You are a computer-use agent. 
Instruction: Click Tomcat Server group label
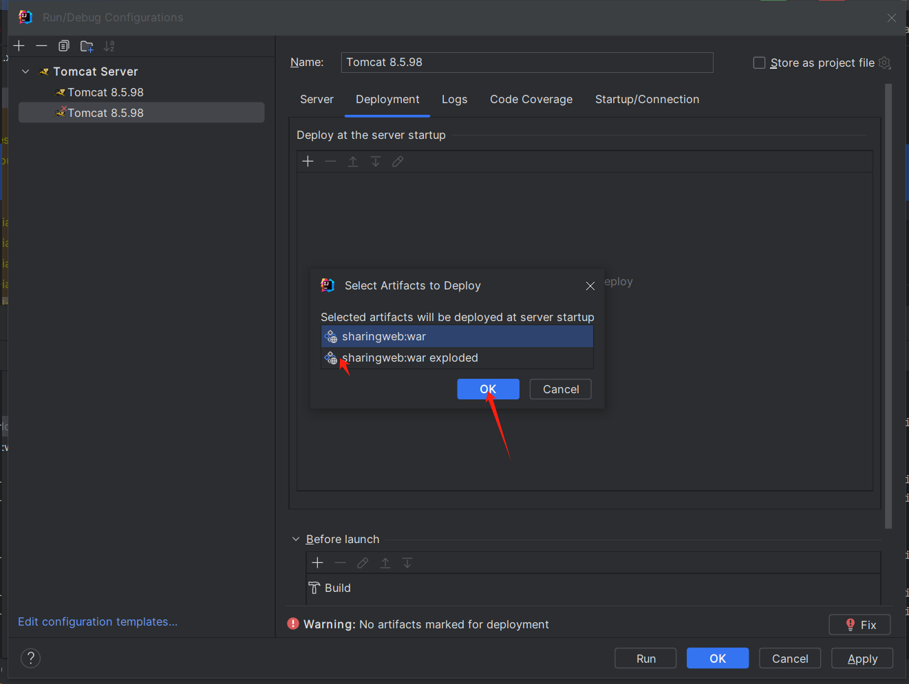click(96, 71)
